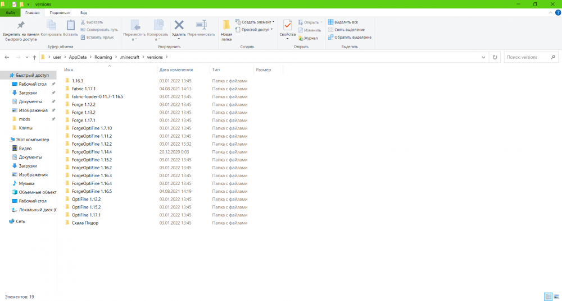The height and width of the screenshot is (301, 562).
Task: Click the Переименовать icon
Action: pos(201,25)
